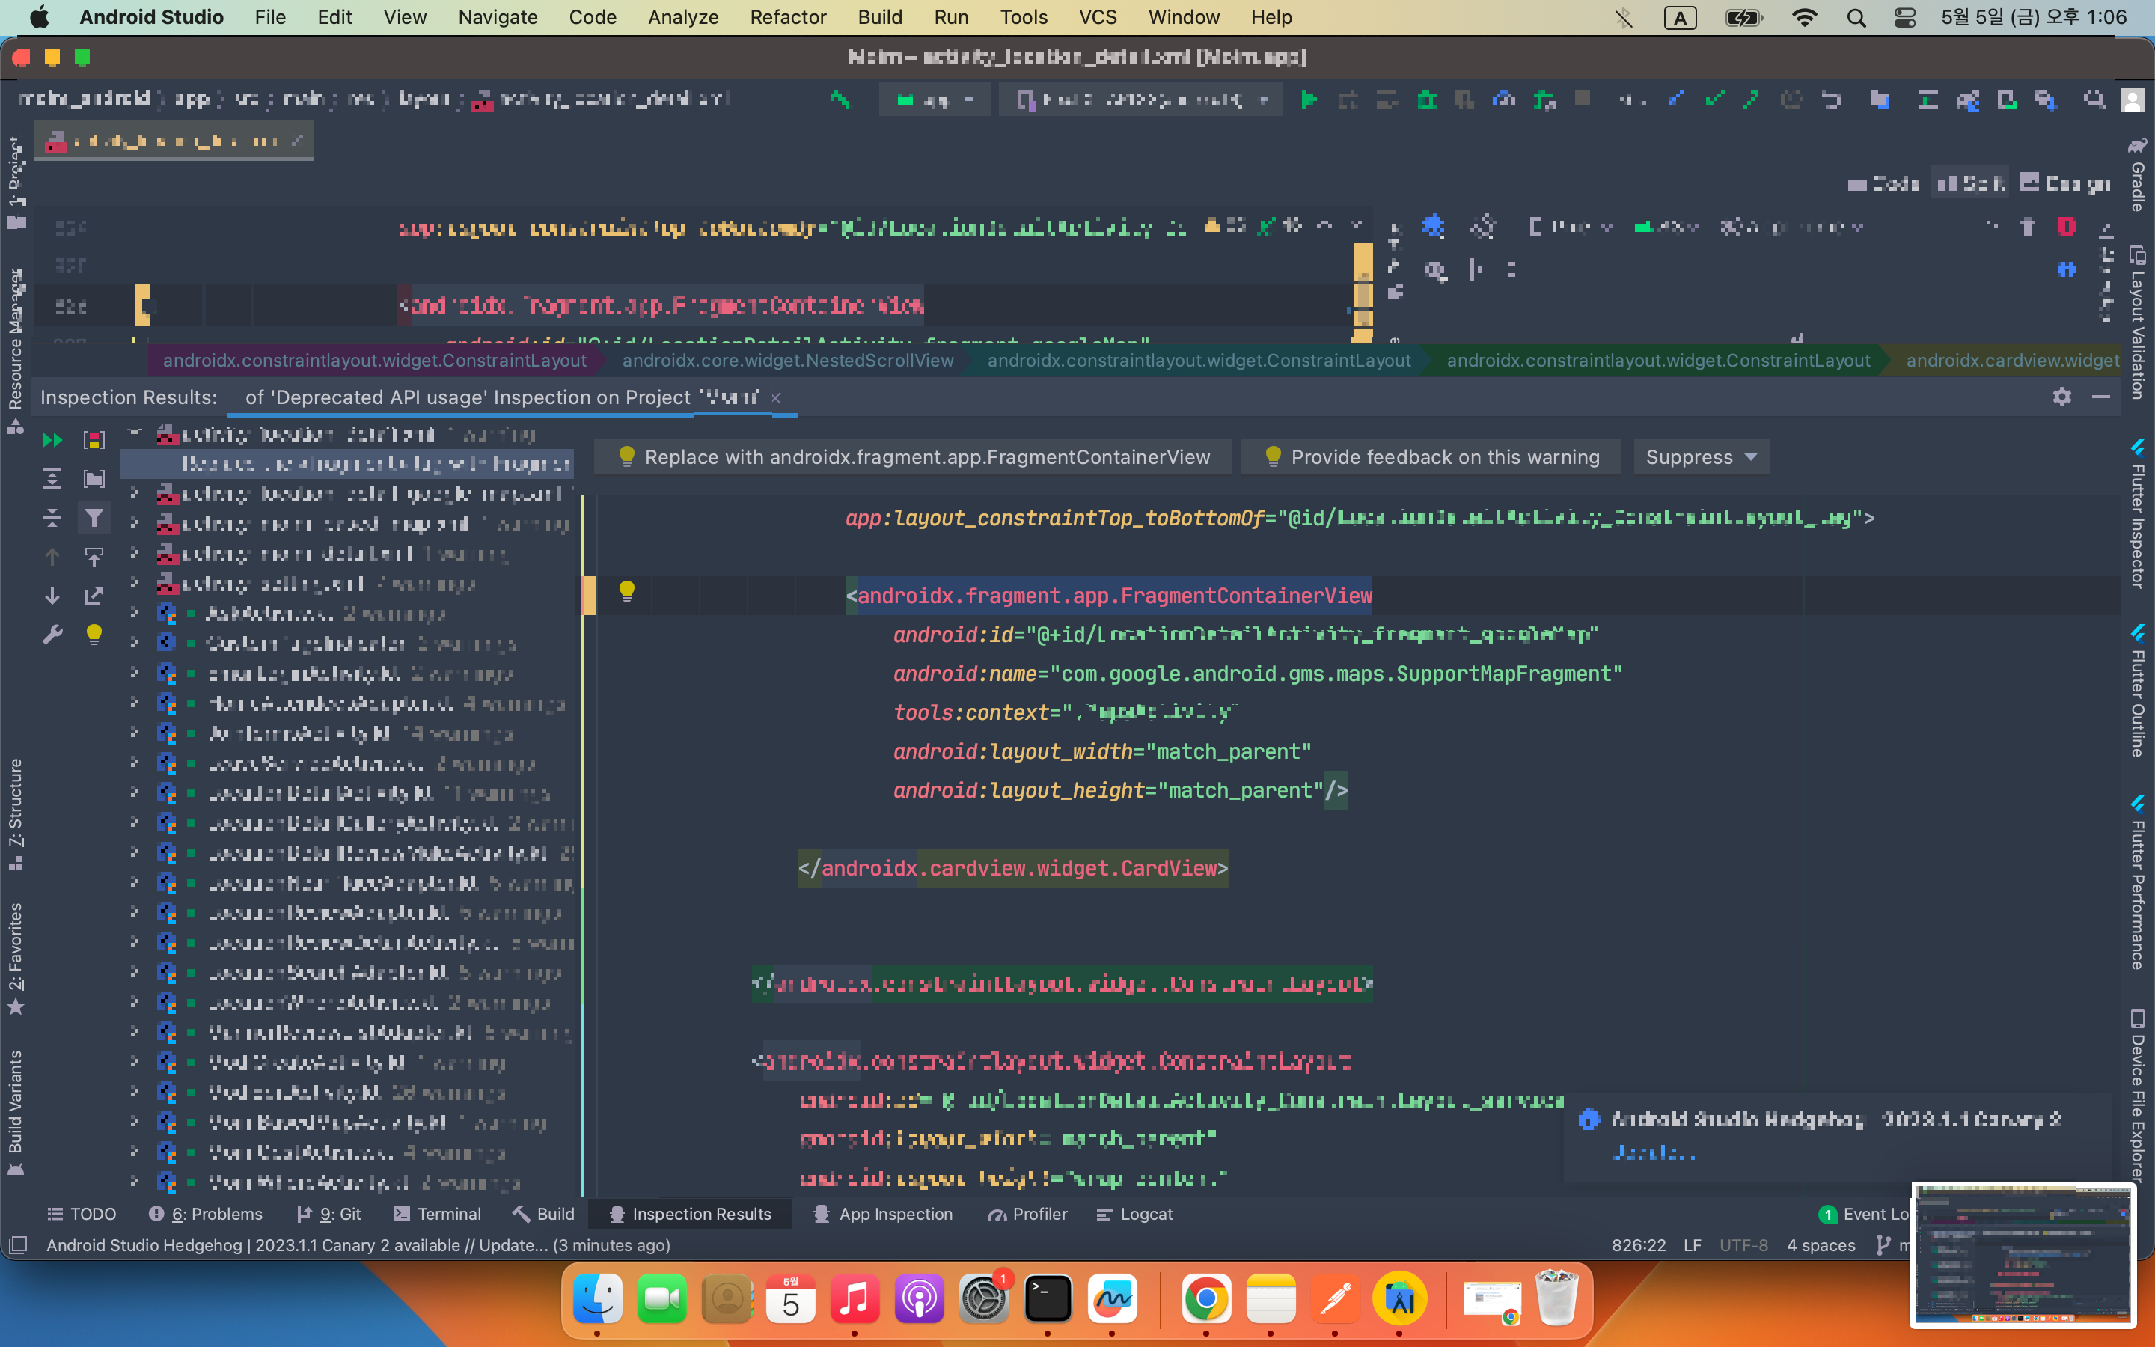
Task: Open the Inspection Results panel gear settings
Action: pyautogui.click(x=2061, y=397)
